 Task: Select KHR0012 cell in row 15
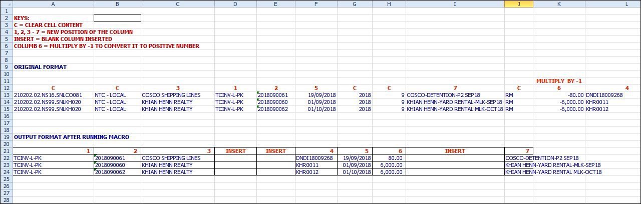[613, 109]
